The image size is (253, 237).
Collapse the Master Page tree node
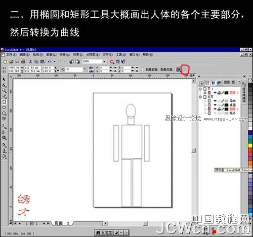pos(200,97)
